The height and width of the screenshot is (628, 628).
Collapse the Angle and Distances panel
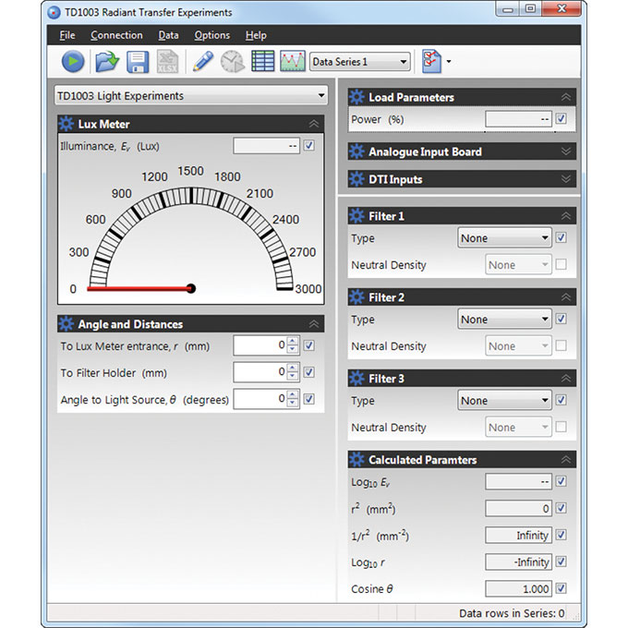click(x=314, y=323)
